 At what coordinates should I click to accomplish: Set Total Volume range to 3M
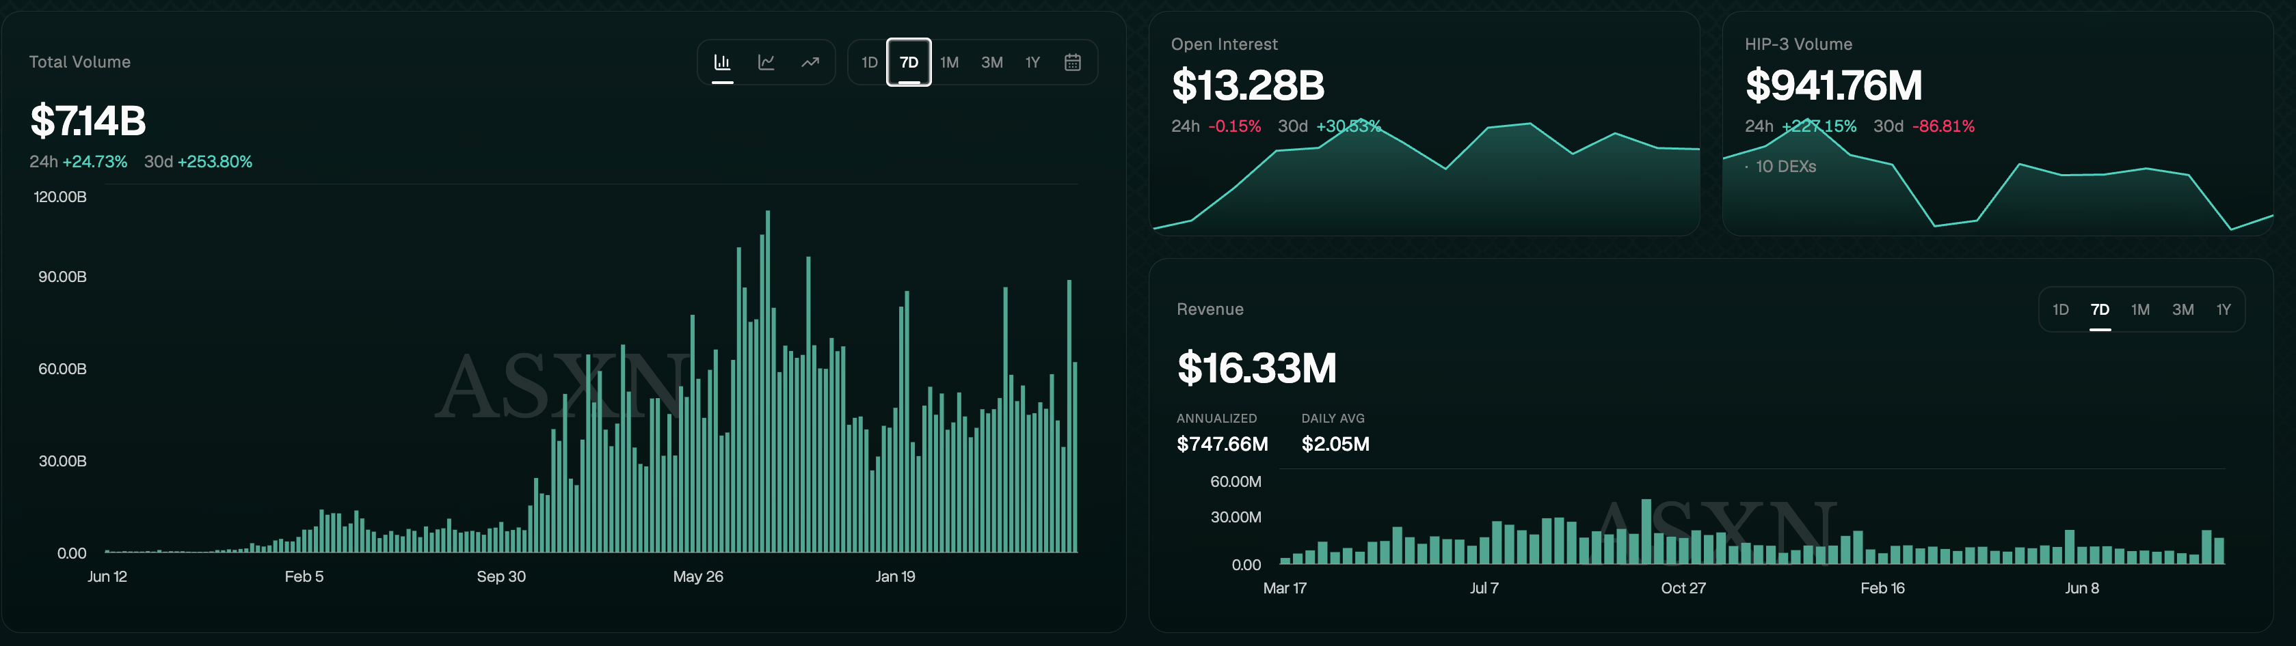991,62
